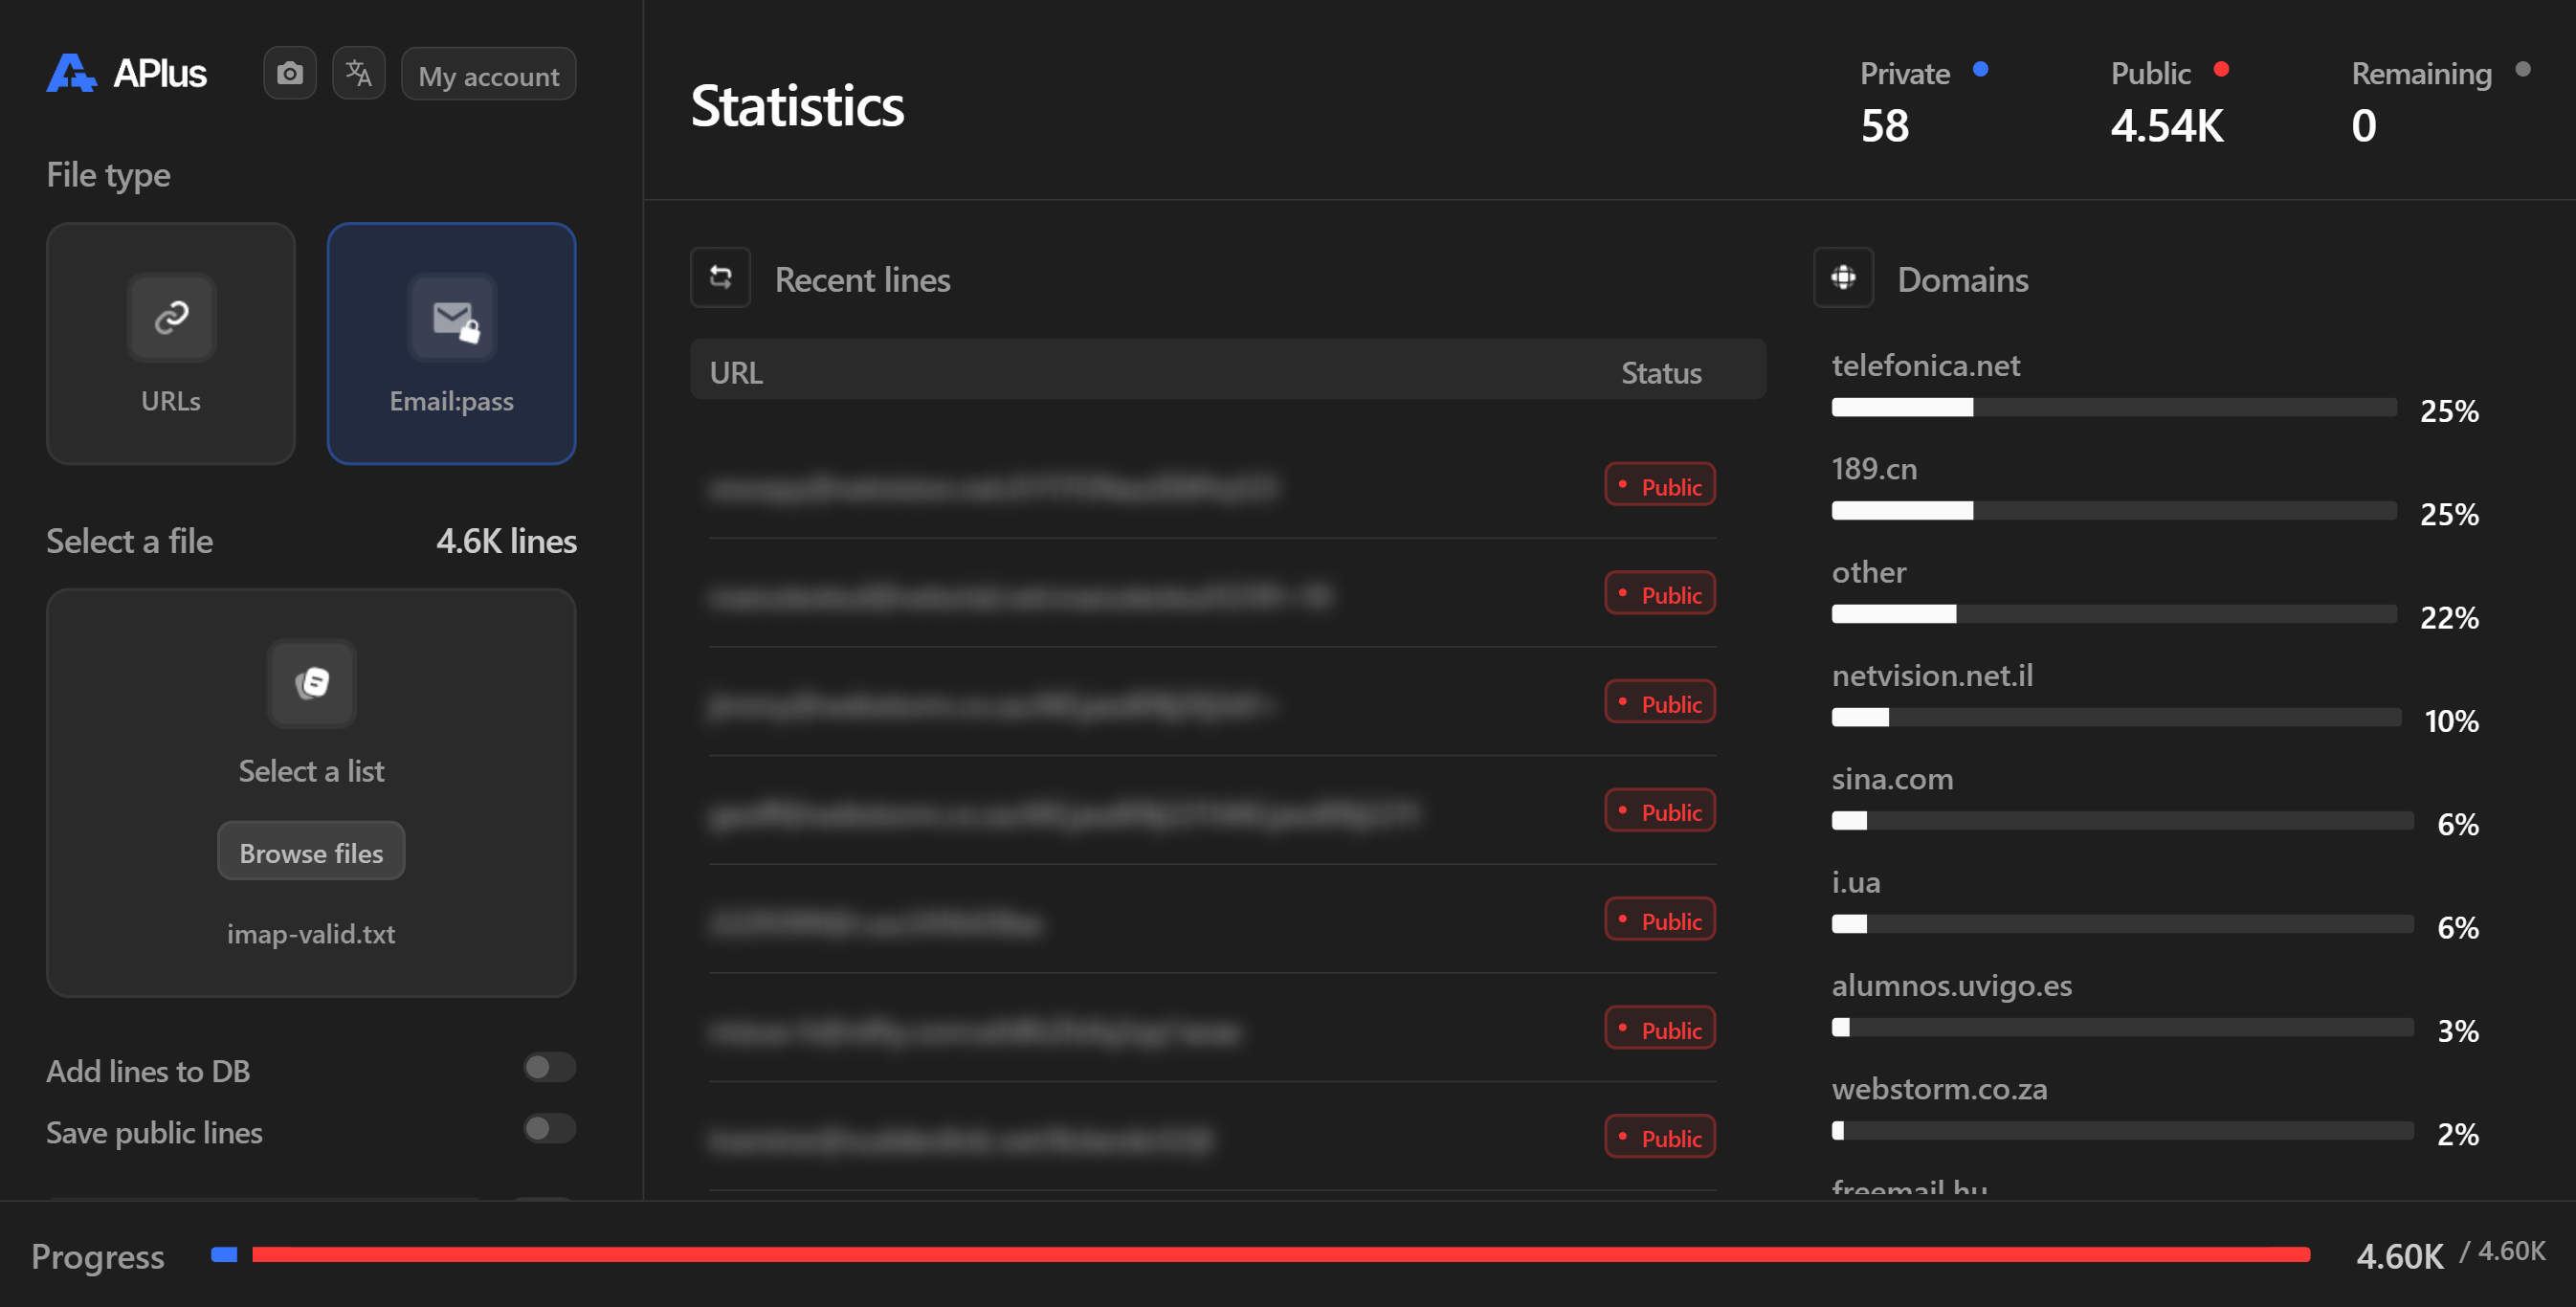Click the Select a list file icon
The height and width of the screenshot is (1307, 2576).
(x=311, y=683)
